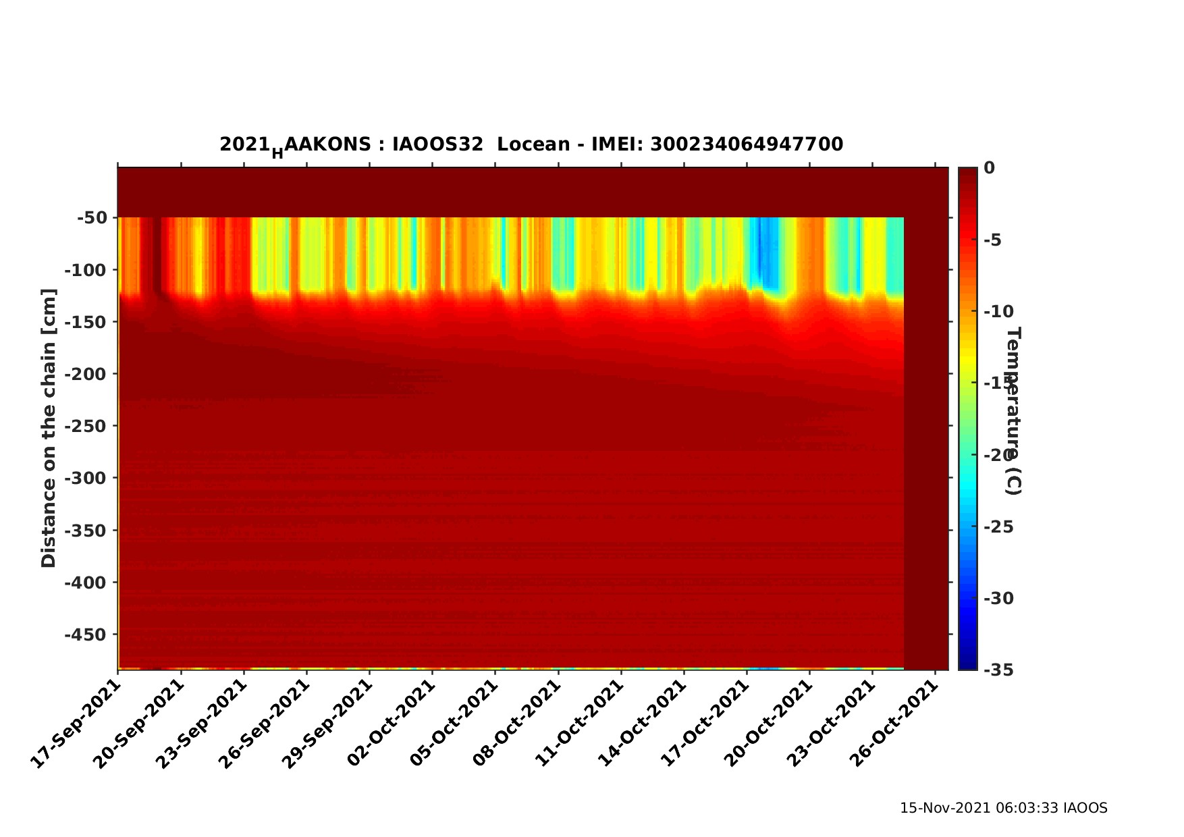Click the -300 tick on the distance axis
Screen dimensions: 1184x837
click(86, 478)
